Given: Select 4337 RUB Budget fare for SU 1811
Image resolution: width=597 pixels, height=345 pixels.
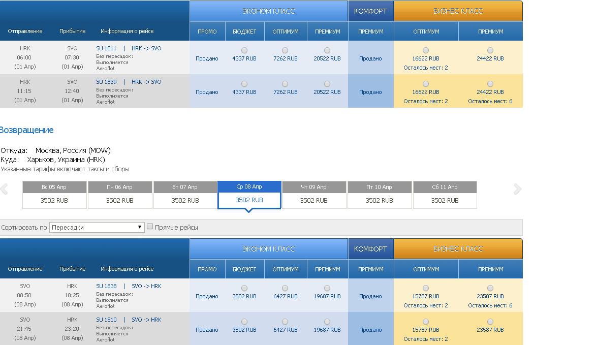Looking at the screenshot, I should pyautogui.click(x=244, y=50).
